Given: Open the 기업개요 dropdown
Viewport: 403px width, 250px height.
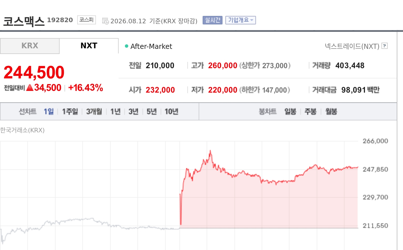Looking at the screenshot, I should pos(241,20).
